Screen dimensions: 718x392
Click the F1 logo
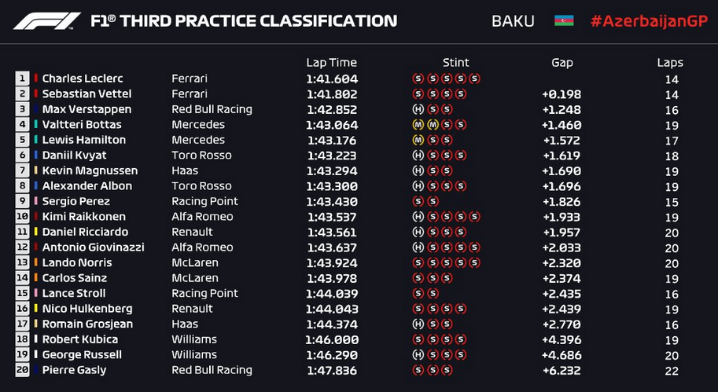47,21
